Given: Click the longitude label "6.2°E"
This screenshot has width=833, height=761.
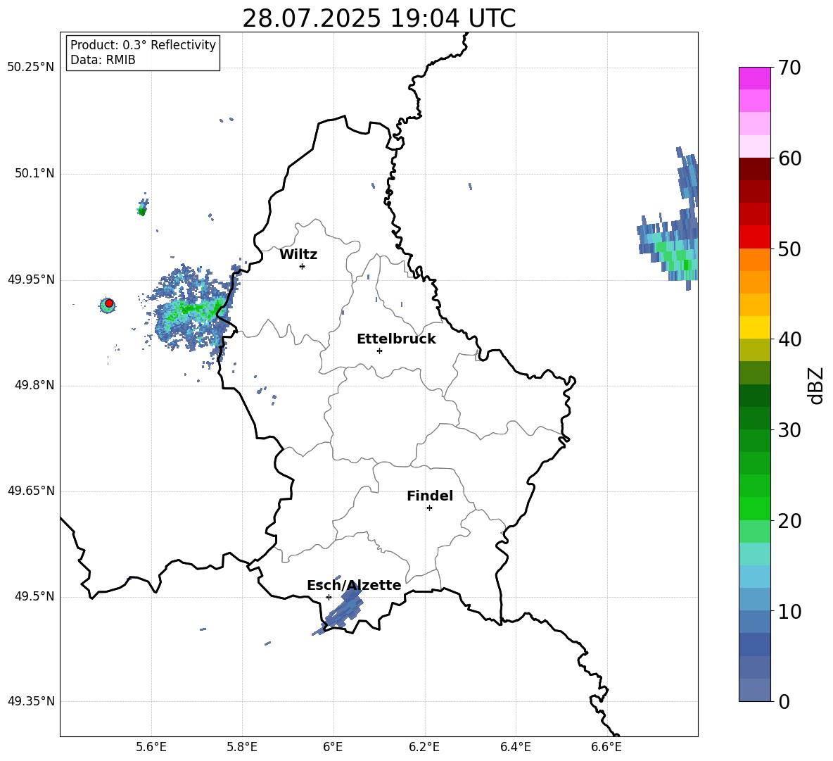Looking at the screenshot, I should click(x=424, y=747).
